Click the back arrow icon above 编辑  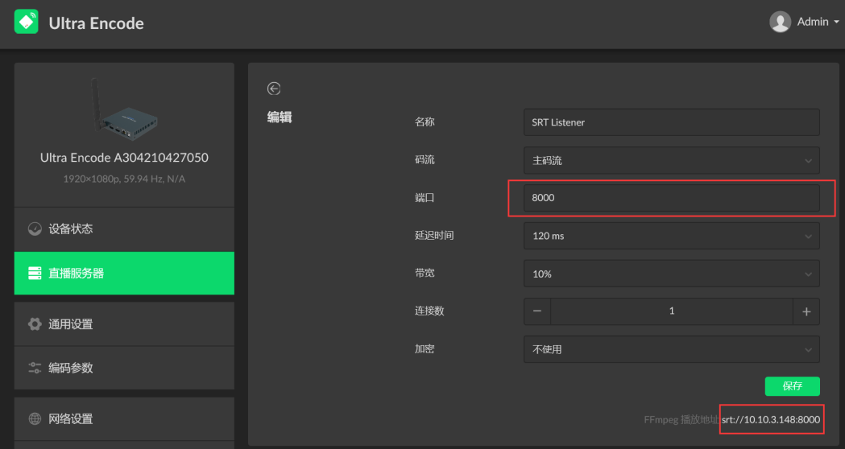pos(274,89)
